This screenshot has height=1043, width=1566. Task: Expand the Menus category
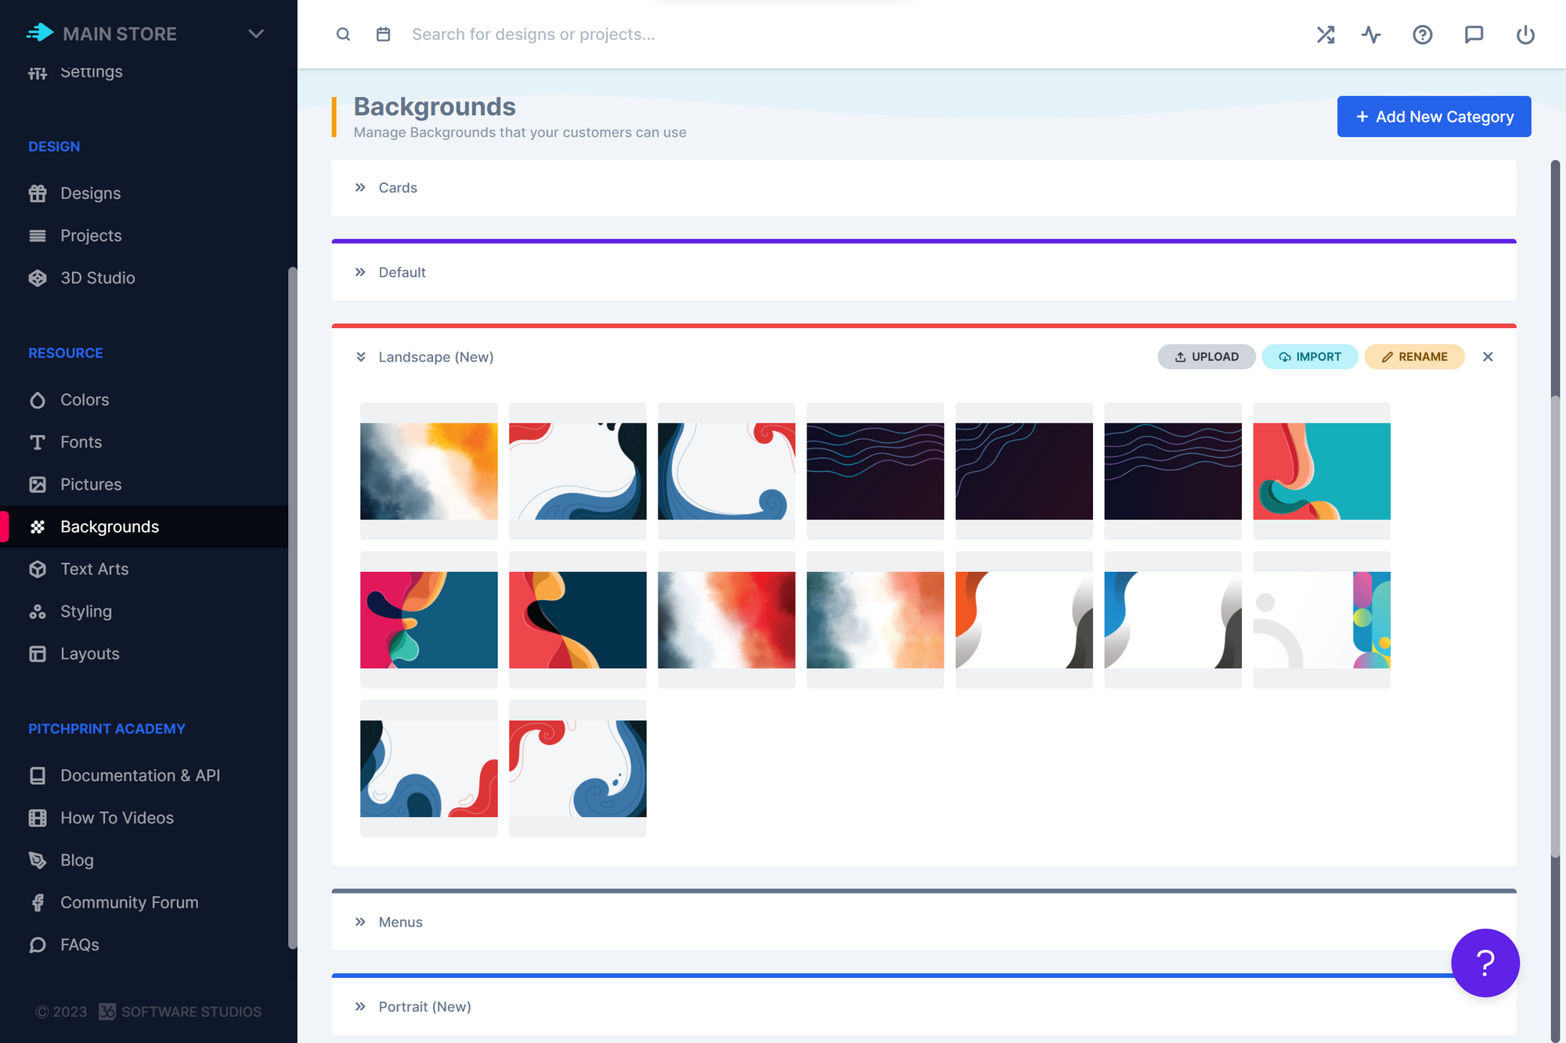[360, 922]
